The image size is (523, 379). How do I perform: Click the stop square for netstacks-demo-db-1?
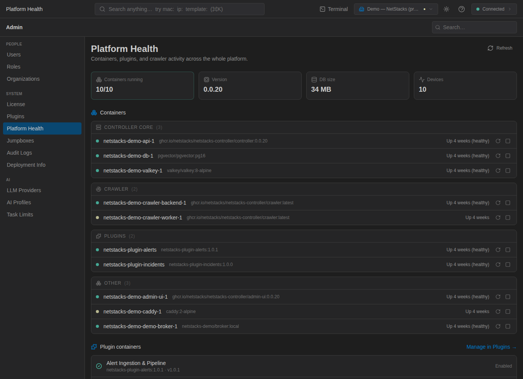tap(508, 156)
